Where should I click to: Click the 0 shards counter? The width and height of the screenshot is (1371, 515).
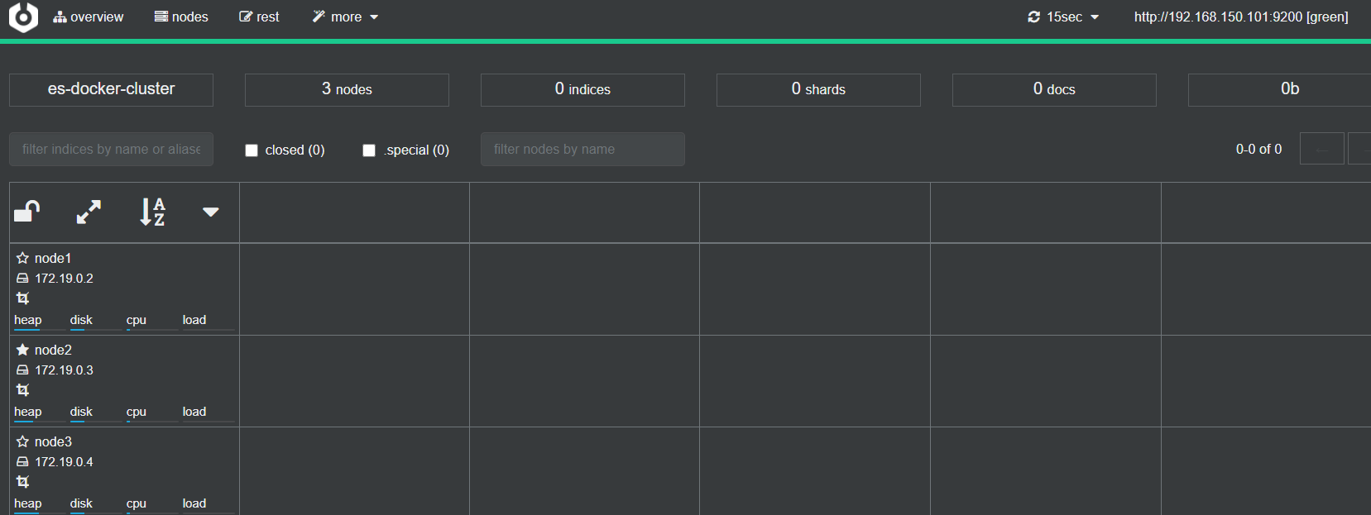[818, 89]
